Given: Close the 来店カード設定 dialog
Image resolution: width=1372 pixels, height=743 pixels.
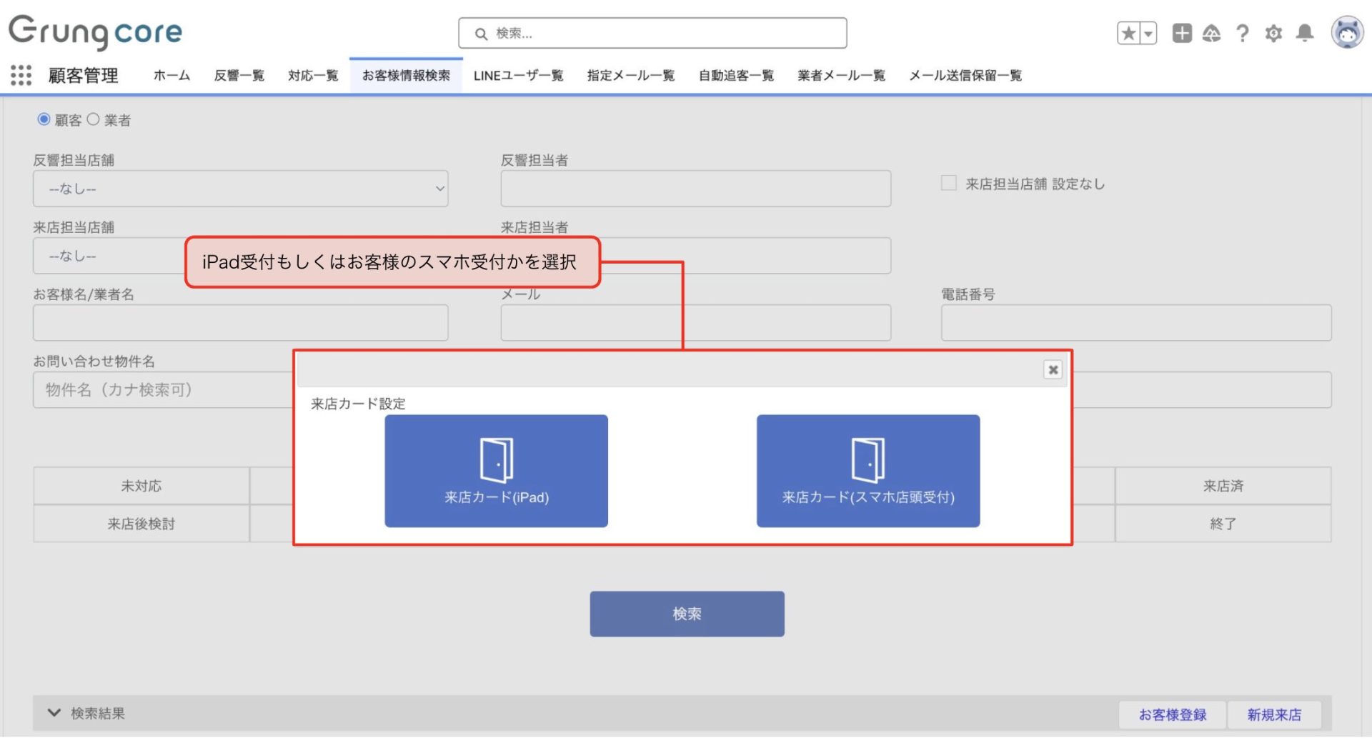Looking at the screenshot, I should [x=1053, y=369].
